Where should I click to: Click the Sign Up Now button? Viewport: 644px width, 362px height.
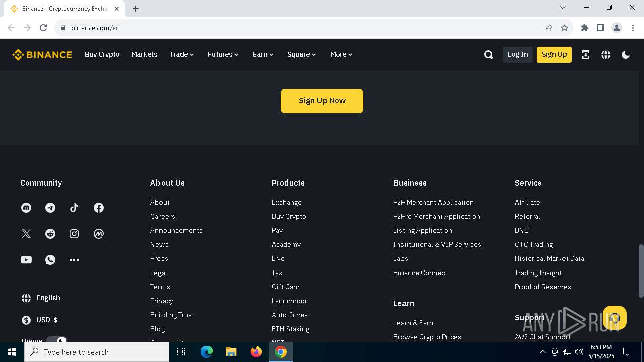[x=322, y=101]
